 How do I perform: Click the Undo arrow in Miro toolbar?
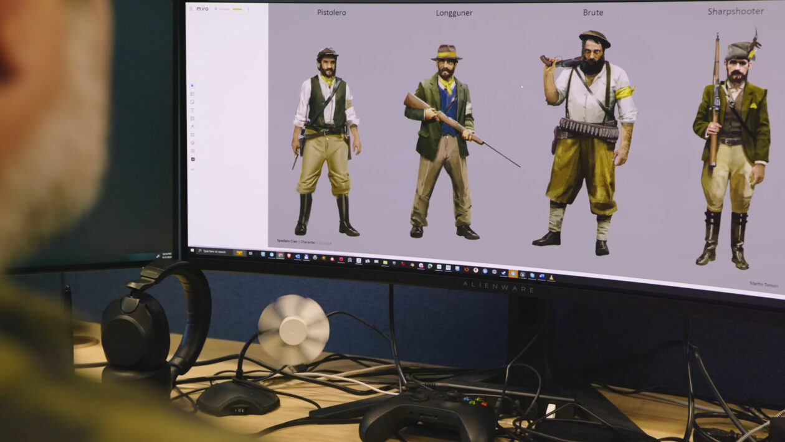point(193,169)
